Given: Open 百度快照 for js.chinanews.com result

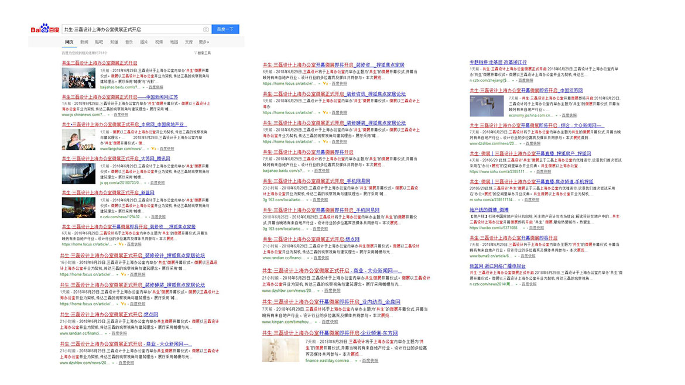Looking at the screenshot, I should (121, 115).
